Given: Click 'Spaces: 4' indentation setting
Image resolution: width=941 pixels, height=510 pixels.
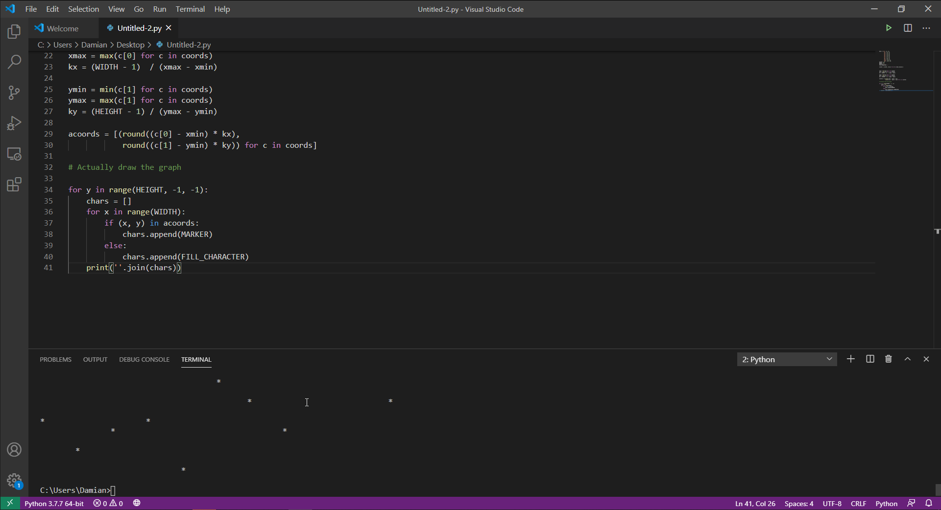Looking at the screenshot, I should tap(798, 504).
